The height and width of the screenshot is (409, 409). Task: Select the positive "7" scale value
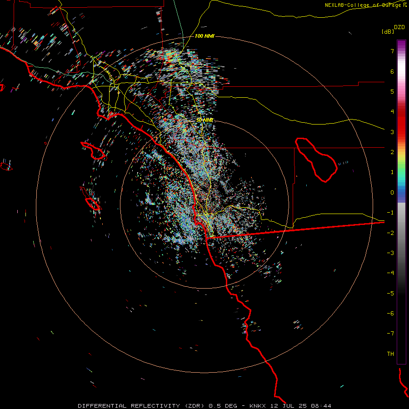click(392, 51)
